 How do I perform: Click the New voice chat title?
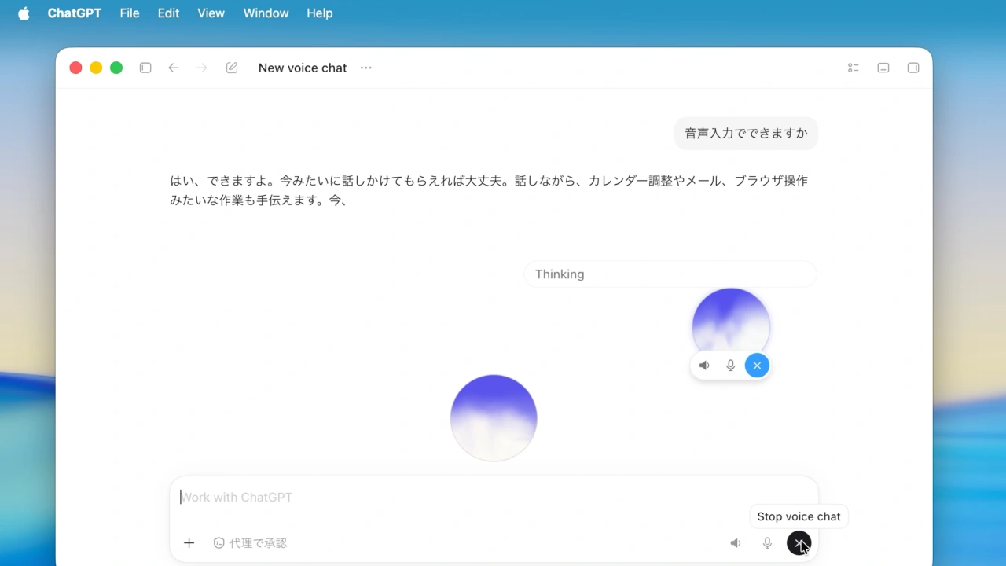click(303, 68)
